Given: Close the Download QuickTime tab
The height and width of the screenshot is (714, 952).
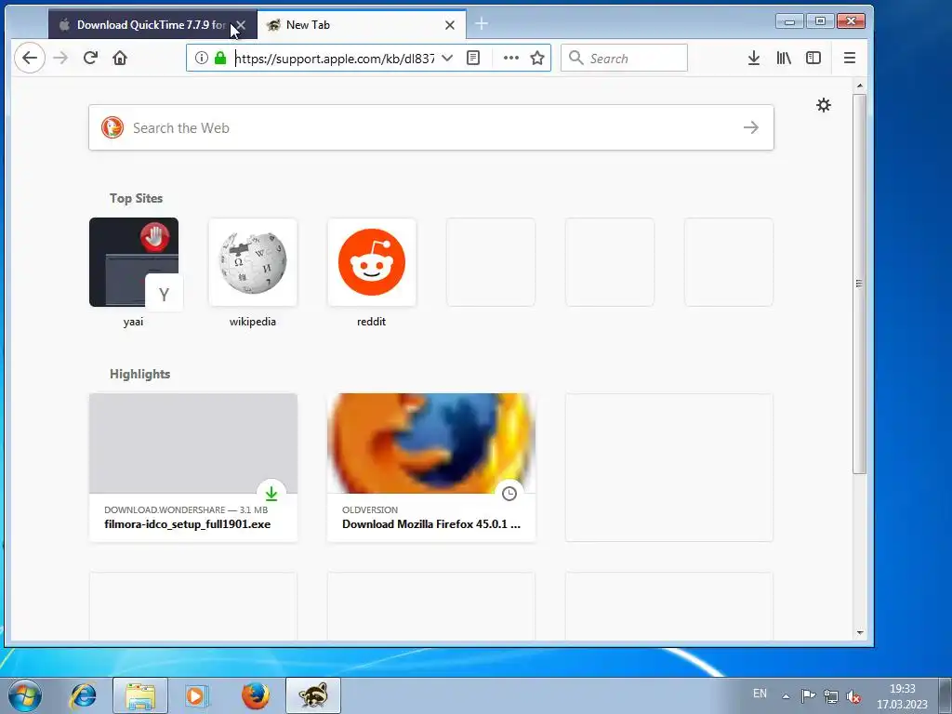Looking at the screenshot, I should click(x=241, y=25).
